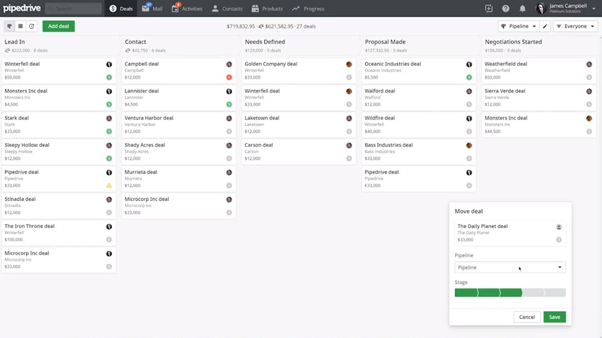Expand the Everyone filter dropdown

click(x=576, y=26)
